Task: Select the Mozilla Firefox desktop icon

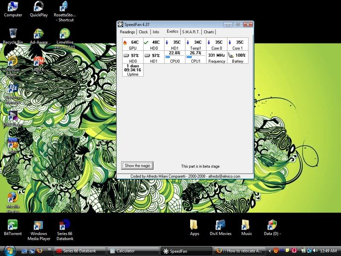Action: point(13,203)
